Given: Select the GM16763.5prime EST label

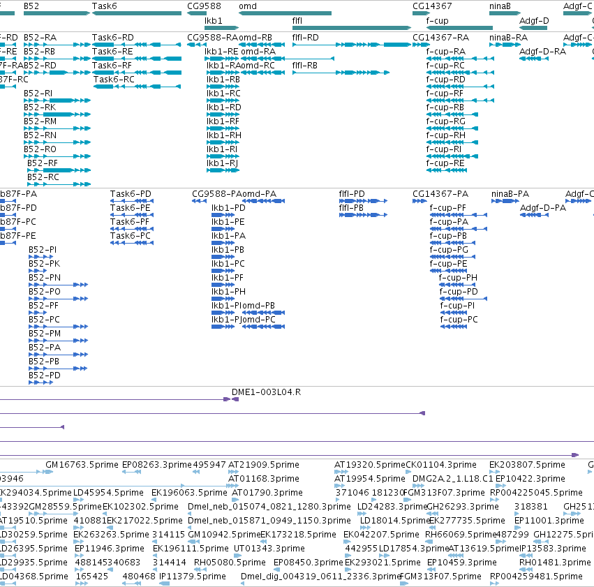Looking at the screenshot, I should tap(82, 465).
